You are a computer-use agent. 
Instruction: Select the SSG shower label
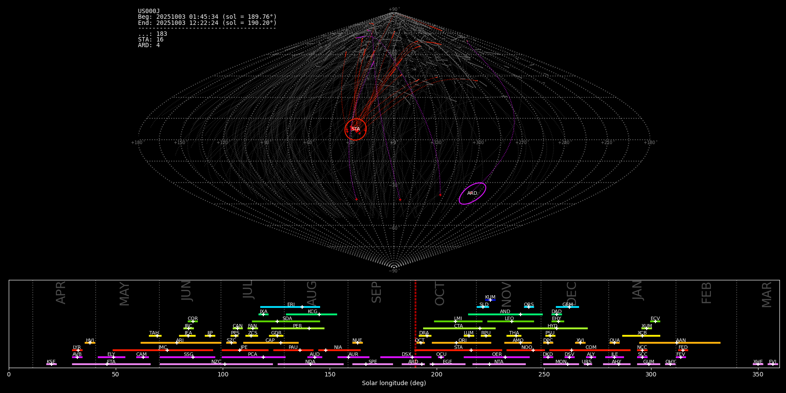pyautogui.click(x=189, y=355)
